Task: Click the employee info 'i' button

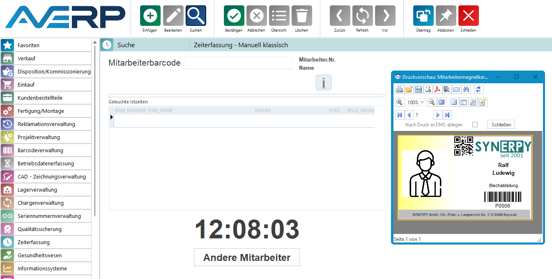Action: click(x=323, y=82)
